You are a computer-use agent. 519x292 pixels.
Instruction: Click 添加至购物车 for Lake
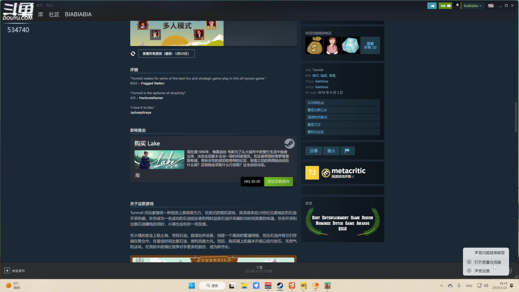278,182
